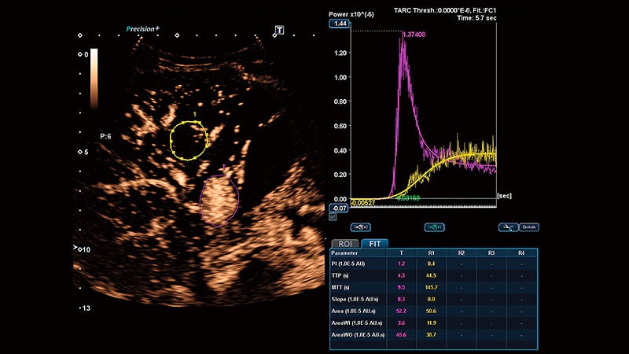
Task: Click the AreaWI row label
Action: [x=357, y=323]
